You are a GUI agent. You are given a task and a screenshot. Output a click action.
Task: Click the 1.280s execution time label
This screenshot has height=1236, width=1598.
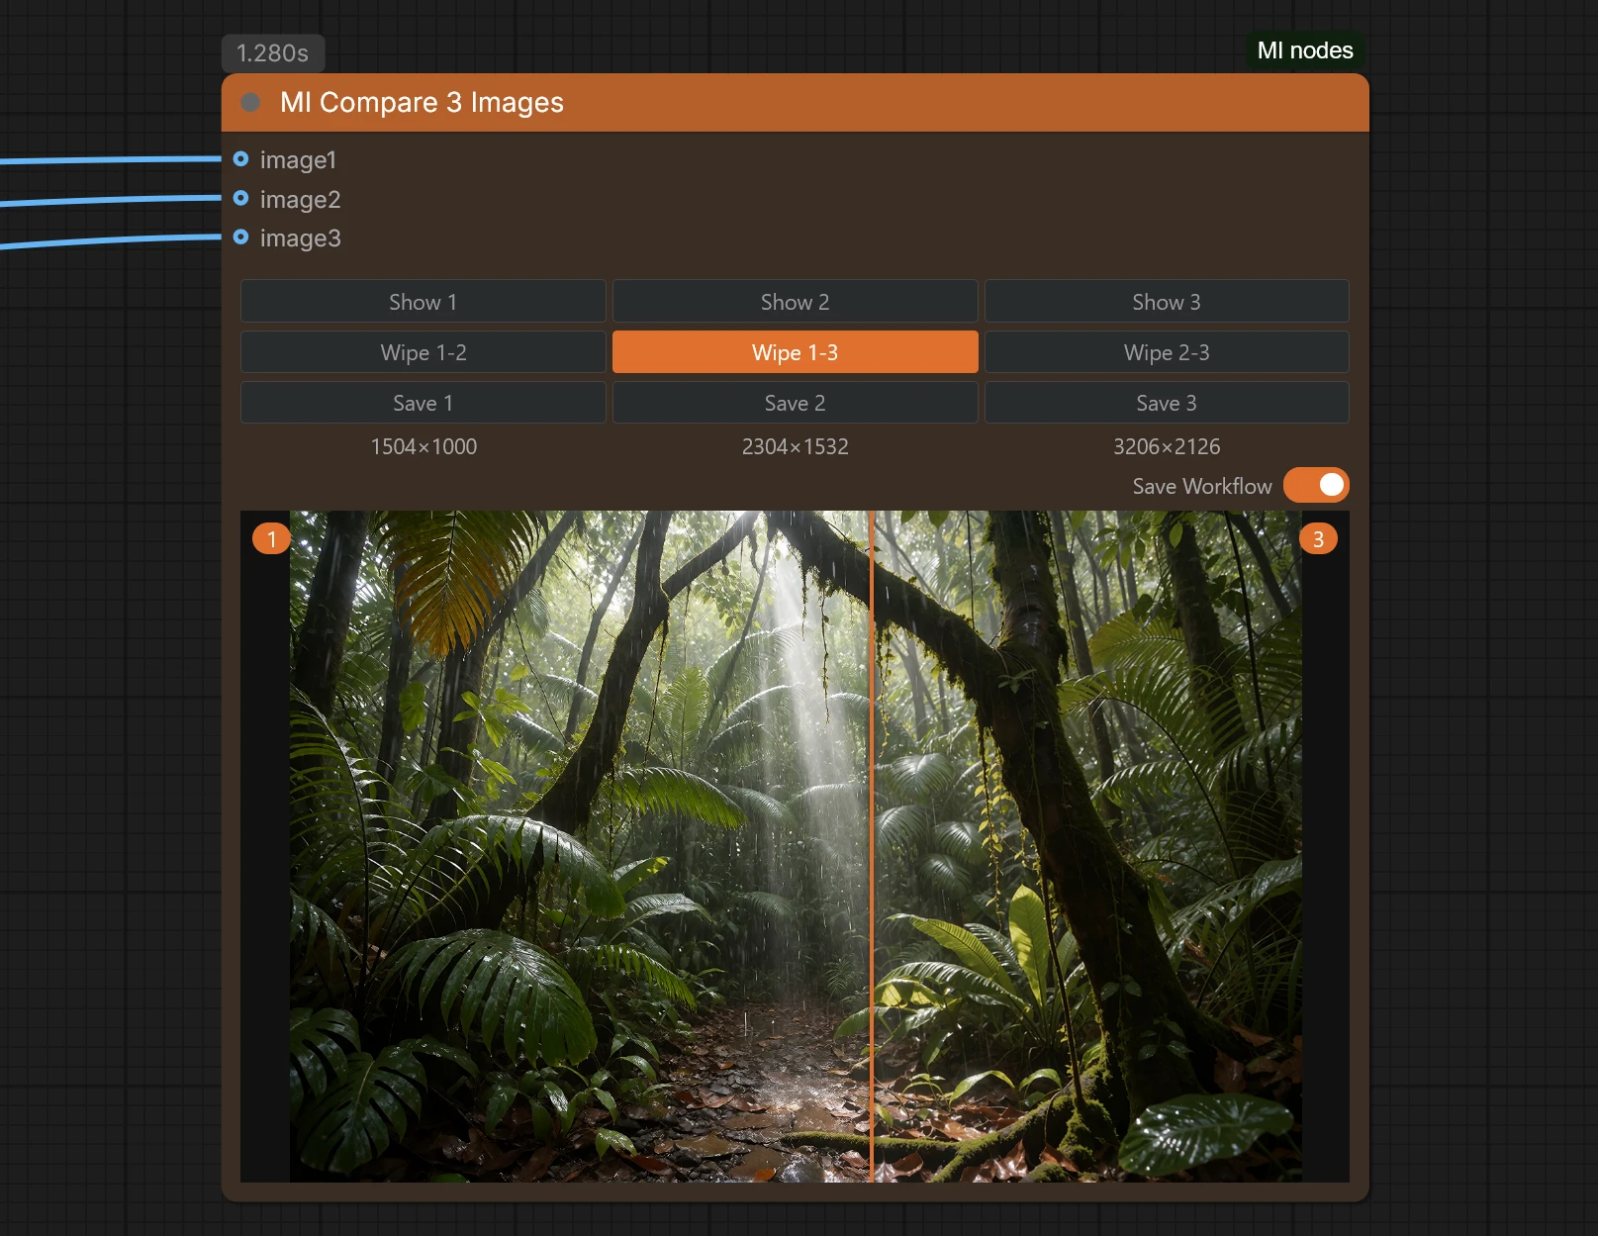tap(272, 53)
